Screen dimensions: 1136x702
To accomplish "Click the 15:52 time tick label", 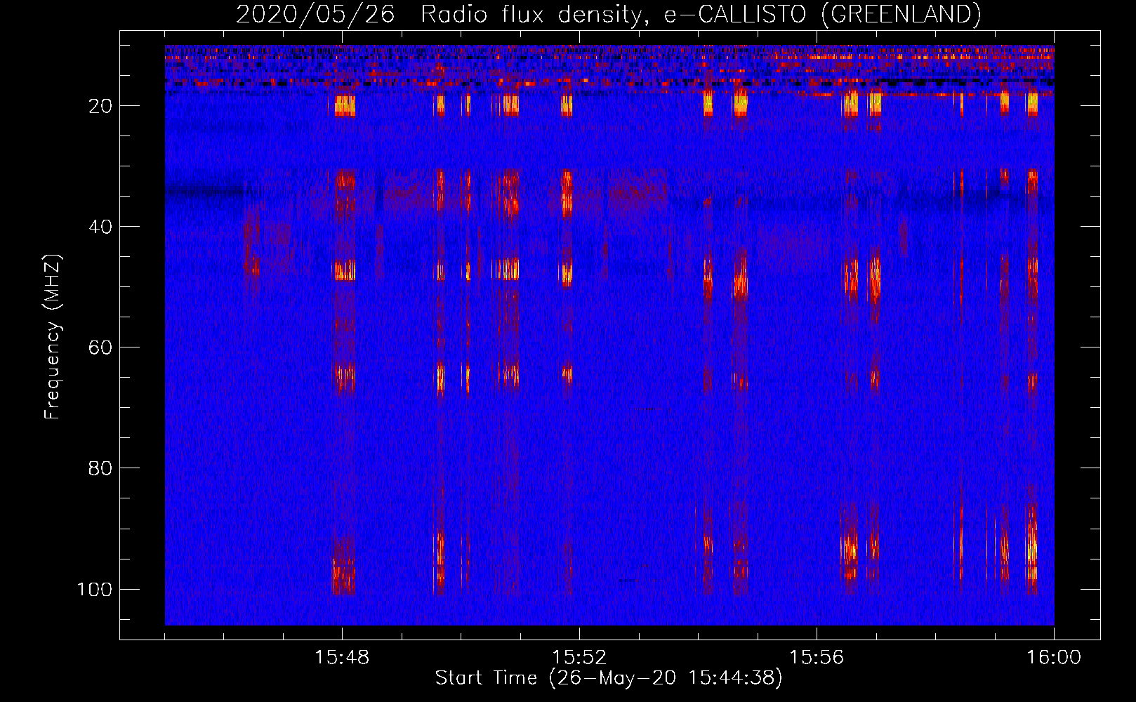I will (579, 657).
